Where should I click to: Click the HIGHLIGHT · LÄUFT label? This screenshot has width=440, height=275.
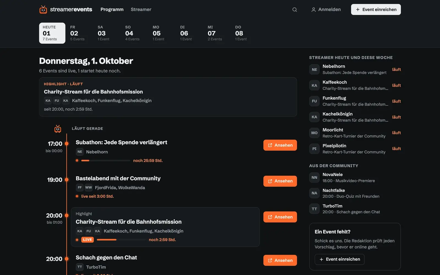(63, 84)
